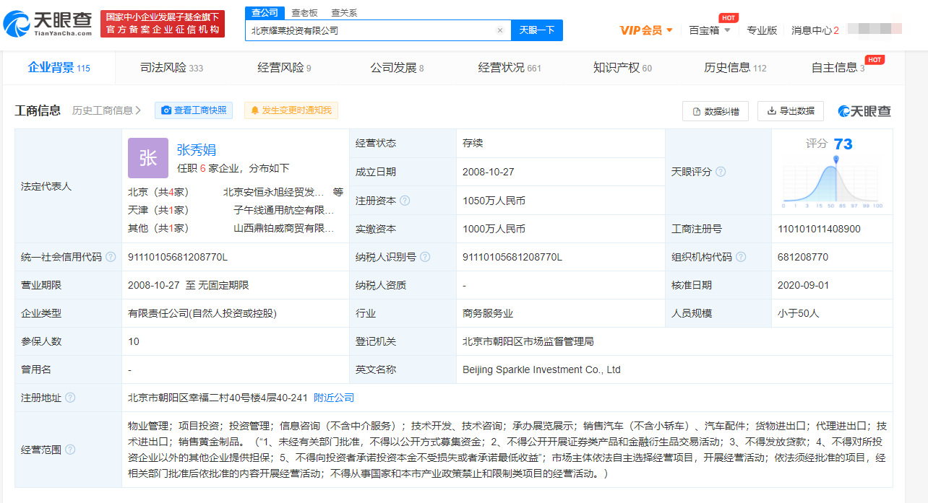
Task: Click the TianYanCha watermark logo beside 导出数据
Action: [x=864, y=110]
